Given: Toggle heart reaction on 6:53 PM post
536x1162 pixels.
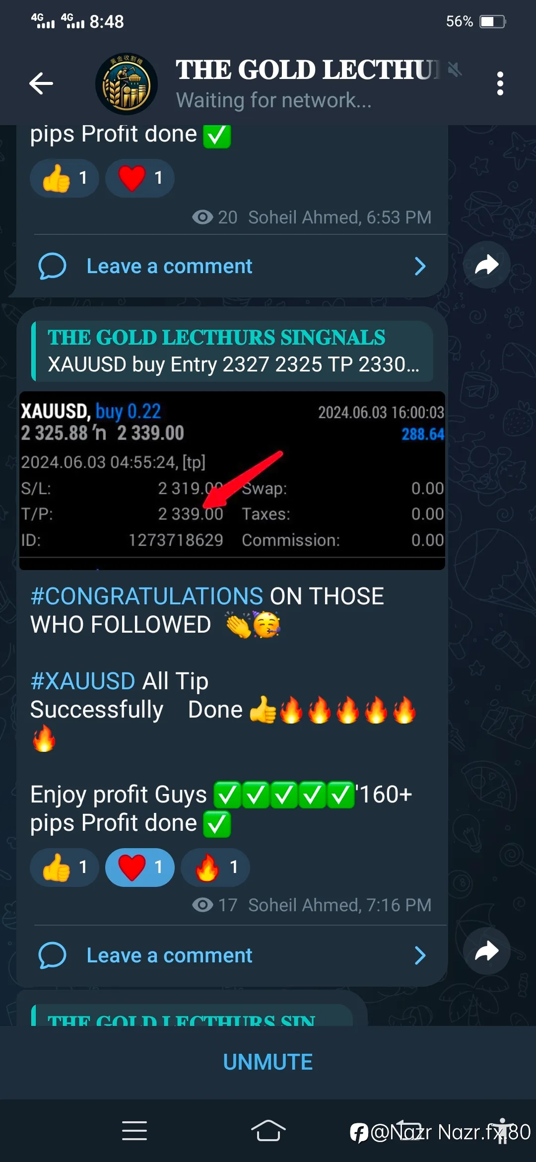Looking at the screenshot, I should coord(140,178).
